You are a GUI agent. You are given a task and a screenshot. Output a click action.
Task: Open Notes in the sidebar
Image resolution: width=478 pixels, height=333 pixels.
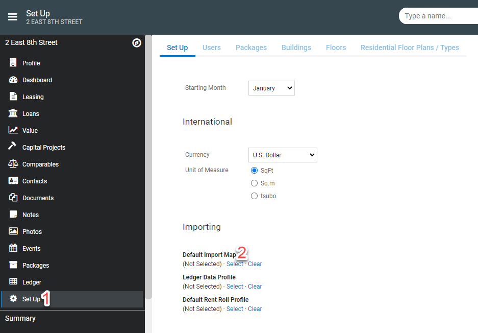pyautogui.click(x=31, y=215)
